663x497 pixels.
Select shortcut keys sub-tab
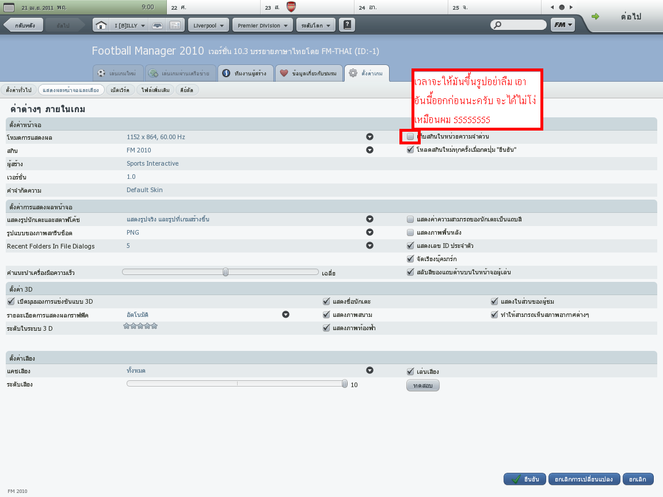[x=186, y=90]
